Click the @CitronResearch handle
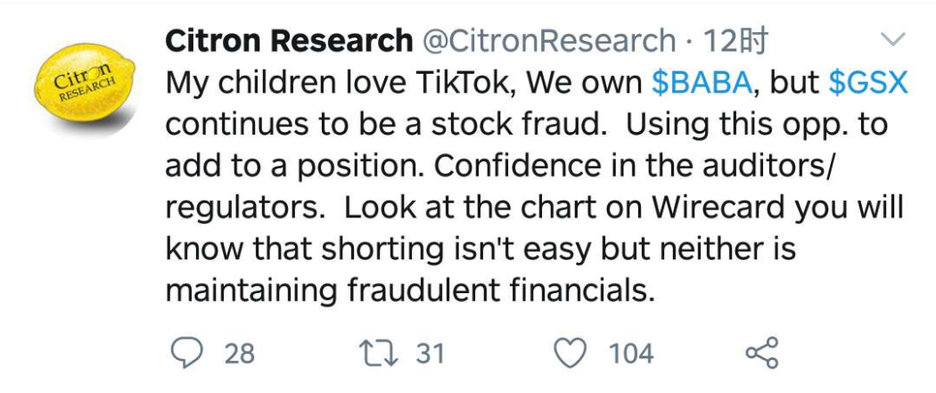The height and width of the screenshot is (393, 936). pyautogui.click(x=547, y=41)
